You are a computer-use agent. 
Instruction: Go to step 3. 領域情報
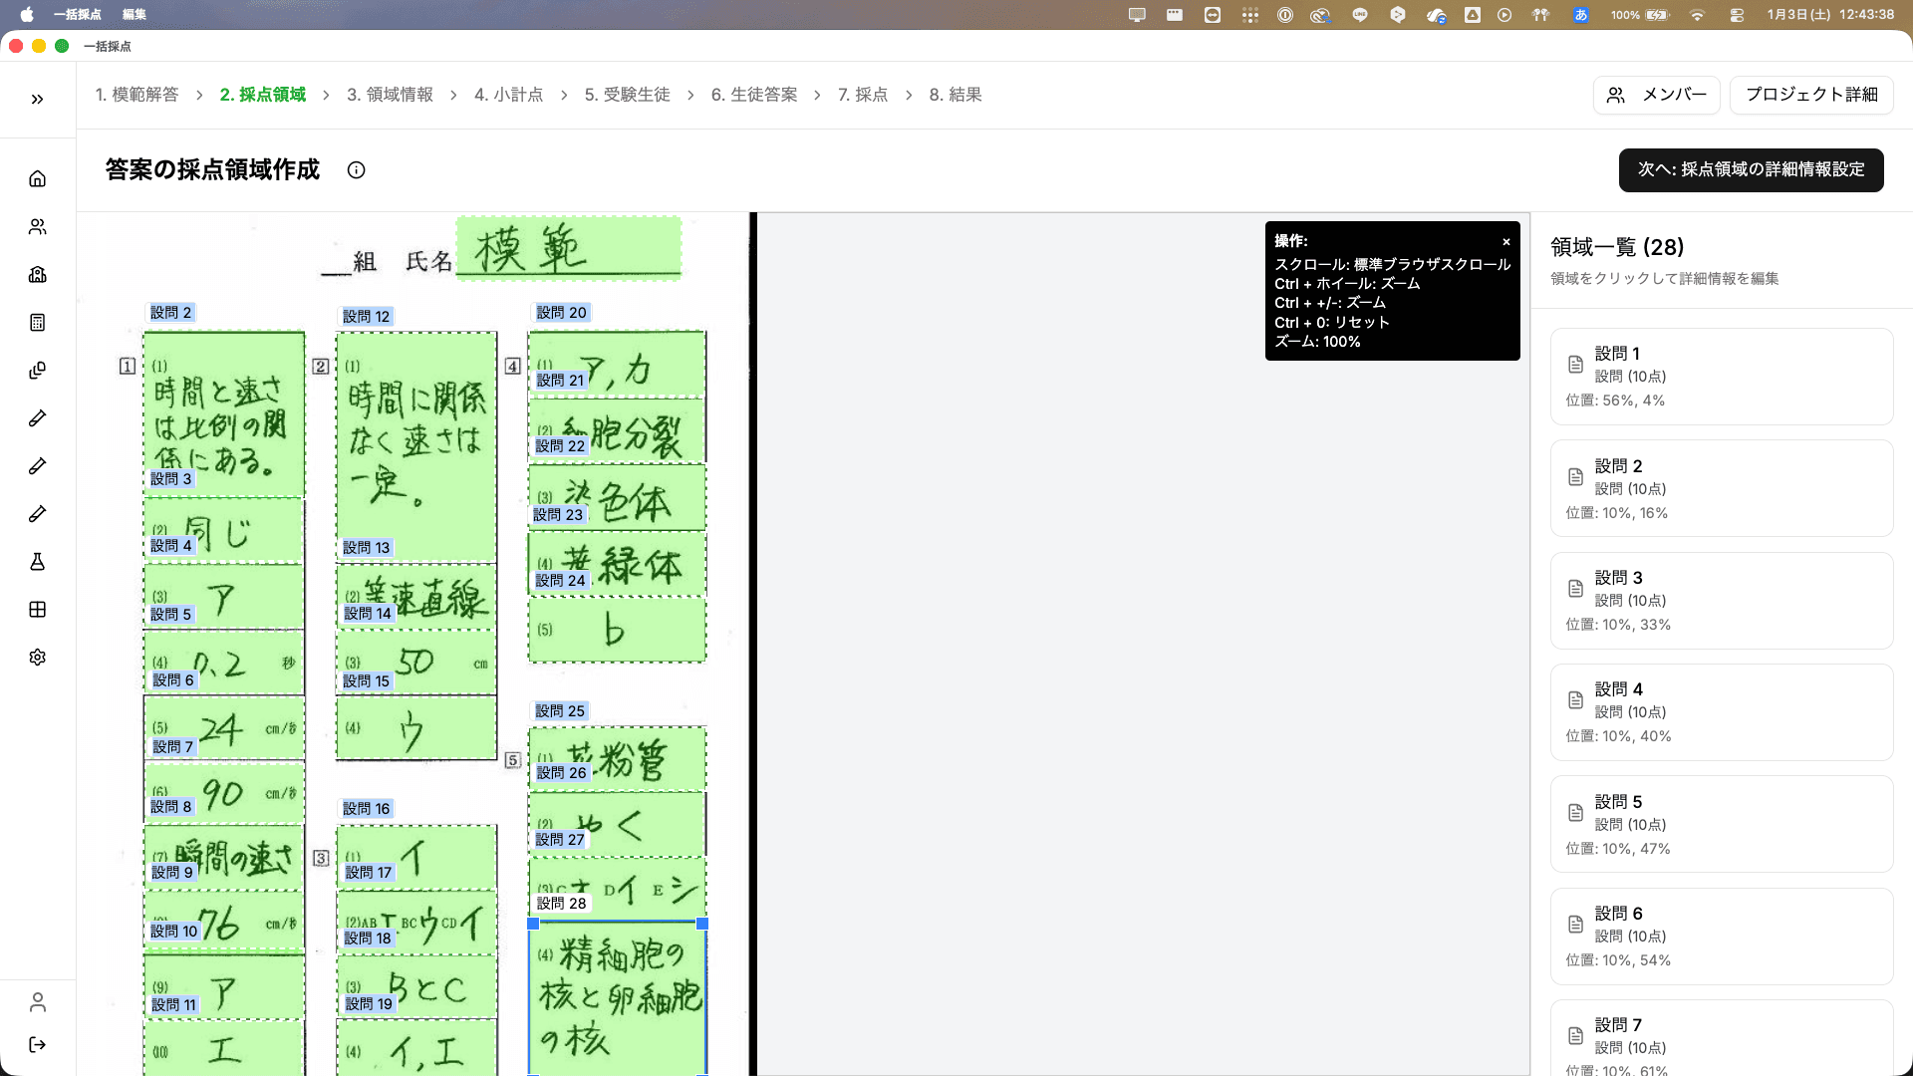click(390, 95)
